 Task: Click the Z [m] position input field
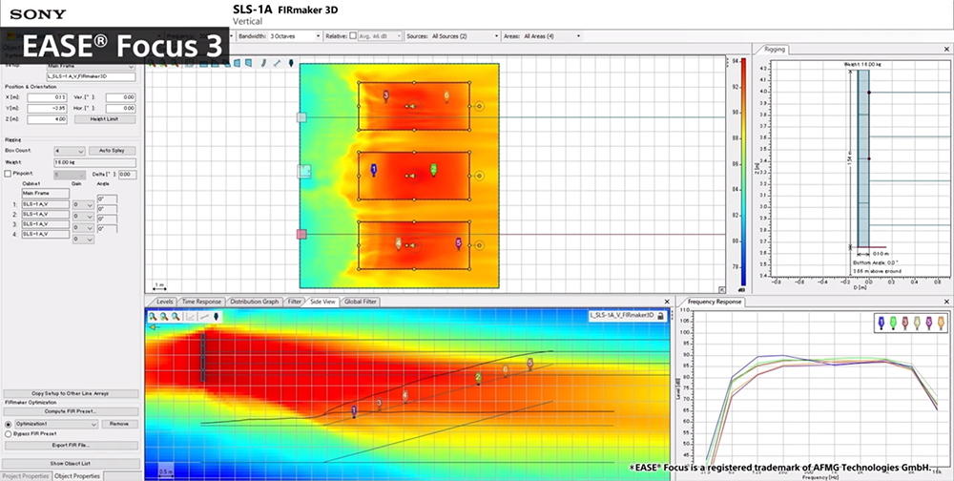tap(46, 119)
